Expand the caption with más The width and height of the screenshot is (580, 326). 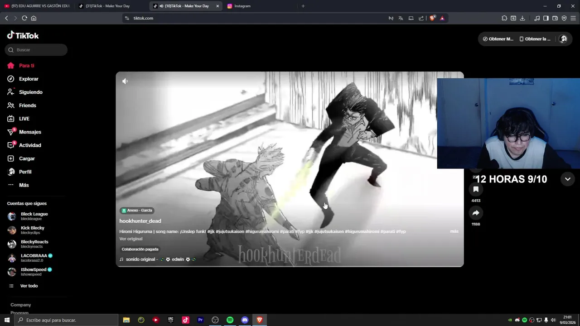(x=454, y=231)
